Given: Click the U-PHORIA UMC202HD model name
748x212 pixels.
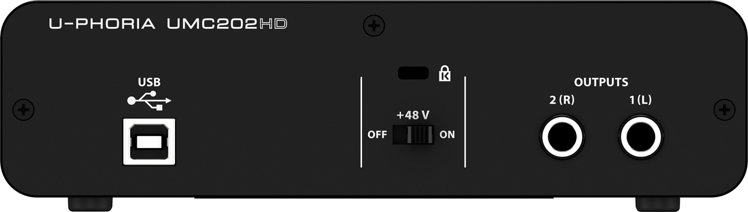Looking at the screenshot, I should [x=168, y=23].
